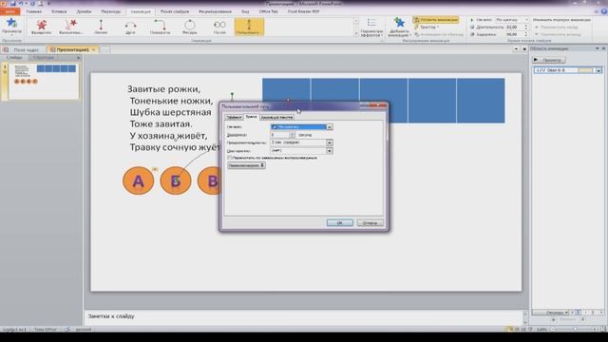The height and width of the screenshot is (342, 608).
Task: Select the Rotation (Вращение) animation effect
Action: point(41,28)
